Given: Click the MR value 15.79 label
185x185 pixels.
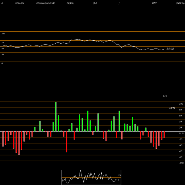Looking at the screenshot, I should pyautogui.click(x=172, y=108).
